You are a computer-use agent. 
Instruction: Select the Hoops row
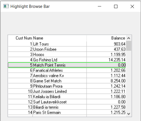coord(67,54)
